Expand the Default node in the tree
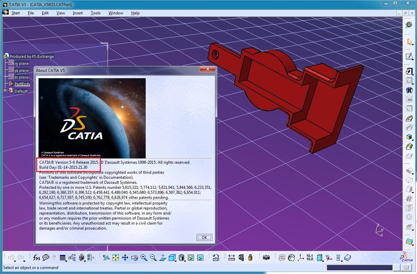 pyautogui.click(x=5, y=91)
